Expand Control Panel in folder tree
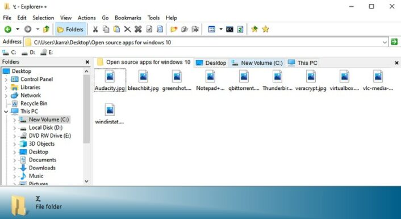 click(x=6, y=80)
